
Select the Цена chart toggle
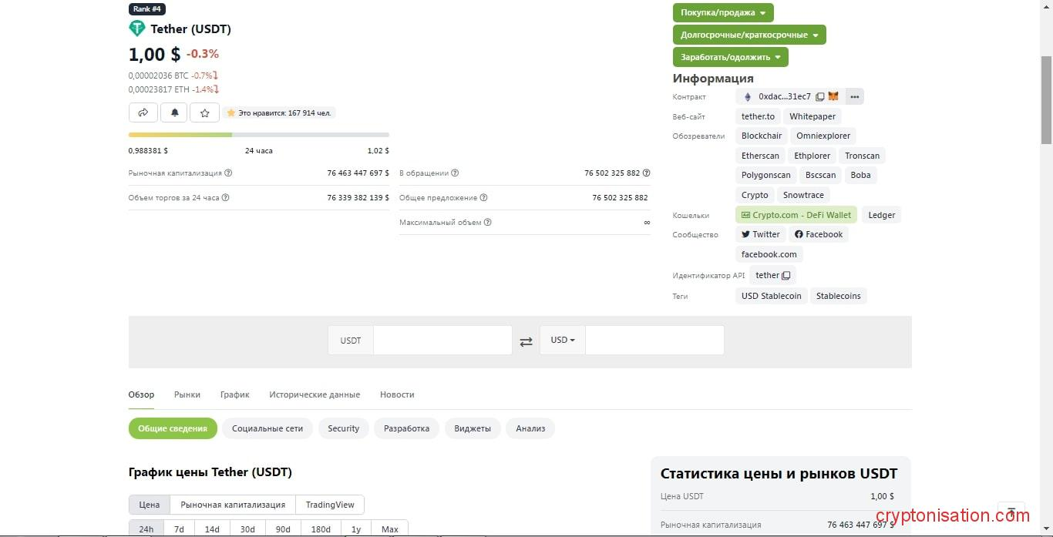coord(150,505)
